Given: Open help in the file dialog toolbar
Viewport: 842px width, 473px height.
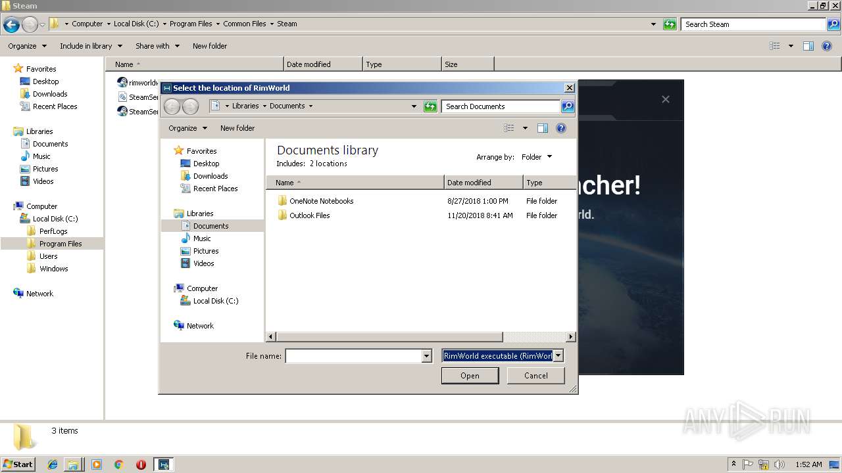Looking at the screenshot, I should 561,128.
